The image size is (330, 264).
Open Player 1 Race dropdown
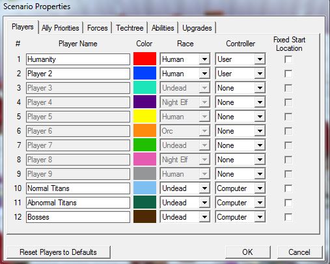point(185,59)
